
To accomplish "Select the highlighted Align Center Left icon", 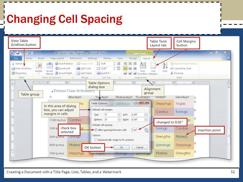I will click(125, 69).
